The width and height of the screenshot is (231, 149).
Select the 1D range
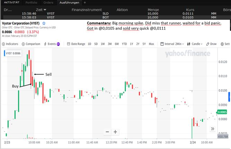(x=89, y=44)
